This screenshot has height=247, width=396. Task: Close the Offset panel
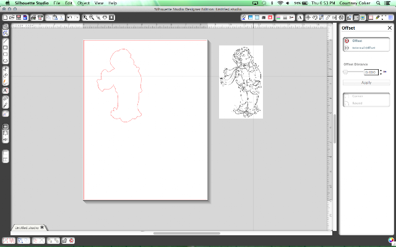pyautogui.click(x=389, y=28)
